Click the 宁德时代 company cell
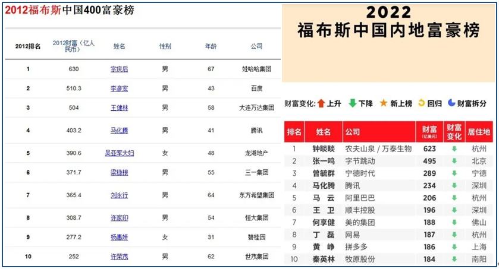499x269 pixels. [x=360, y=173]
